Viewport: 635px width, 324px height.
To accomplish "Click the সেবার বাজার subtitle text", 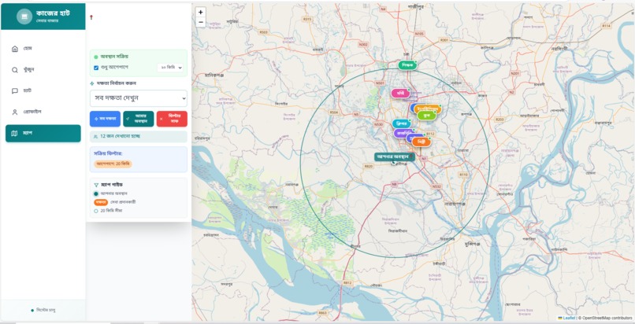I will (47, 20).
